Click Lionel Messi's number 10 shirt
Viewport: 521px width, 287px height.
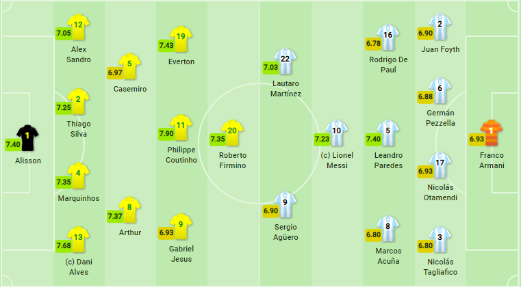point(336,132)
